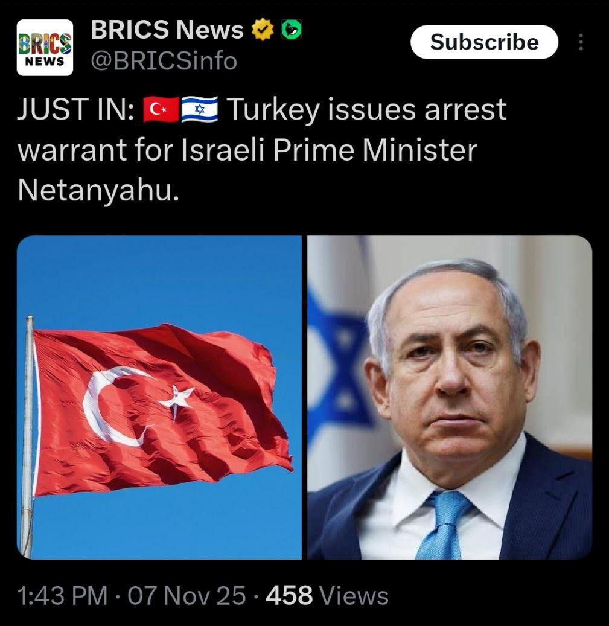Click the 07 Nov 25 date
Image resolution: width=609 pixels, height=626 pixels.
[187, 596]
